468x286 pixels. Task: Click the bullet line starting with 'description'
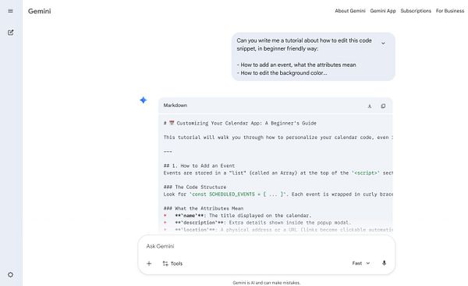[257, 222]
